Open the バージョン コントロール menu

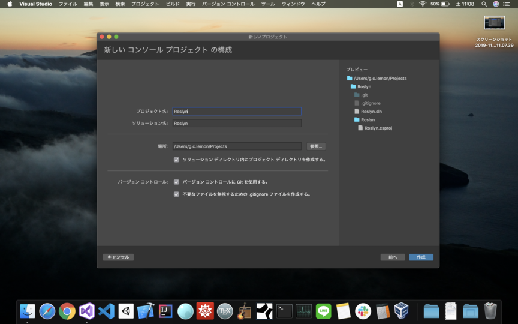pos(228,4)
